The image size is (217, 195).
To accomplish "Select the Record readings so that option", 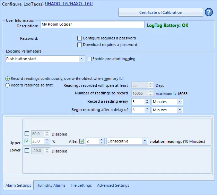I will (8, 85).
